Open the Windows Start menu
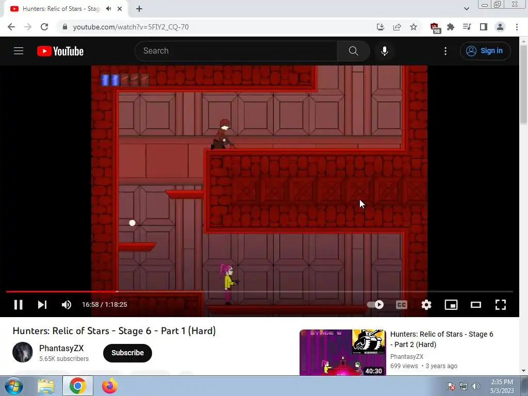This screenshot has width=528, height=396. (14, 386)
